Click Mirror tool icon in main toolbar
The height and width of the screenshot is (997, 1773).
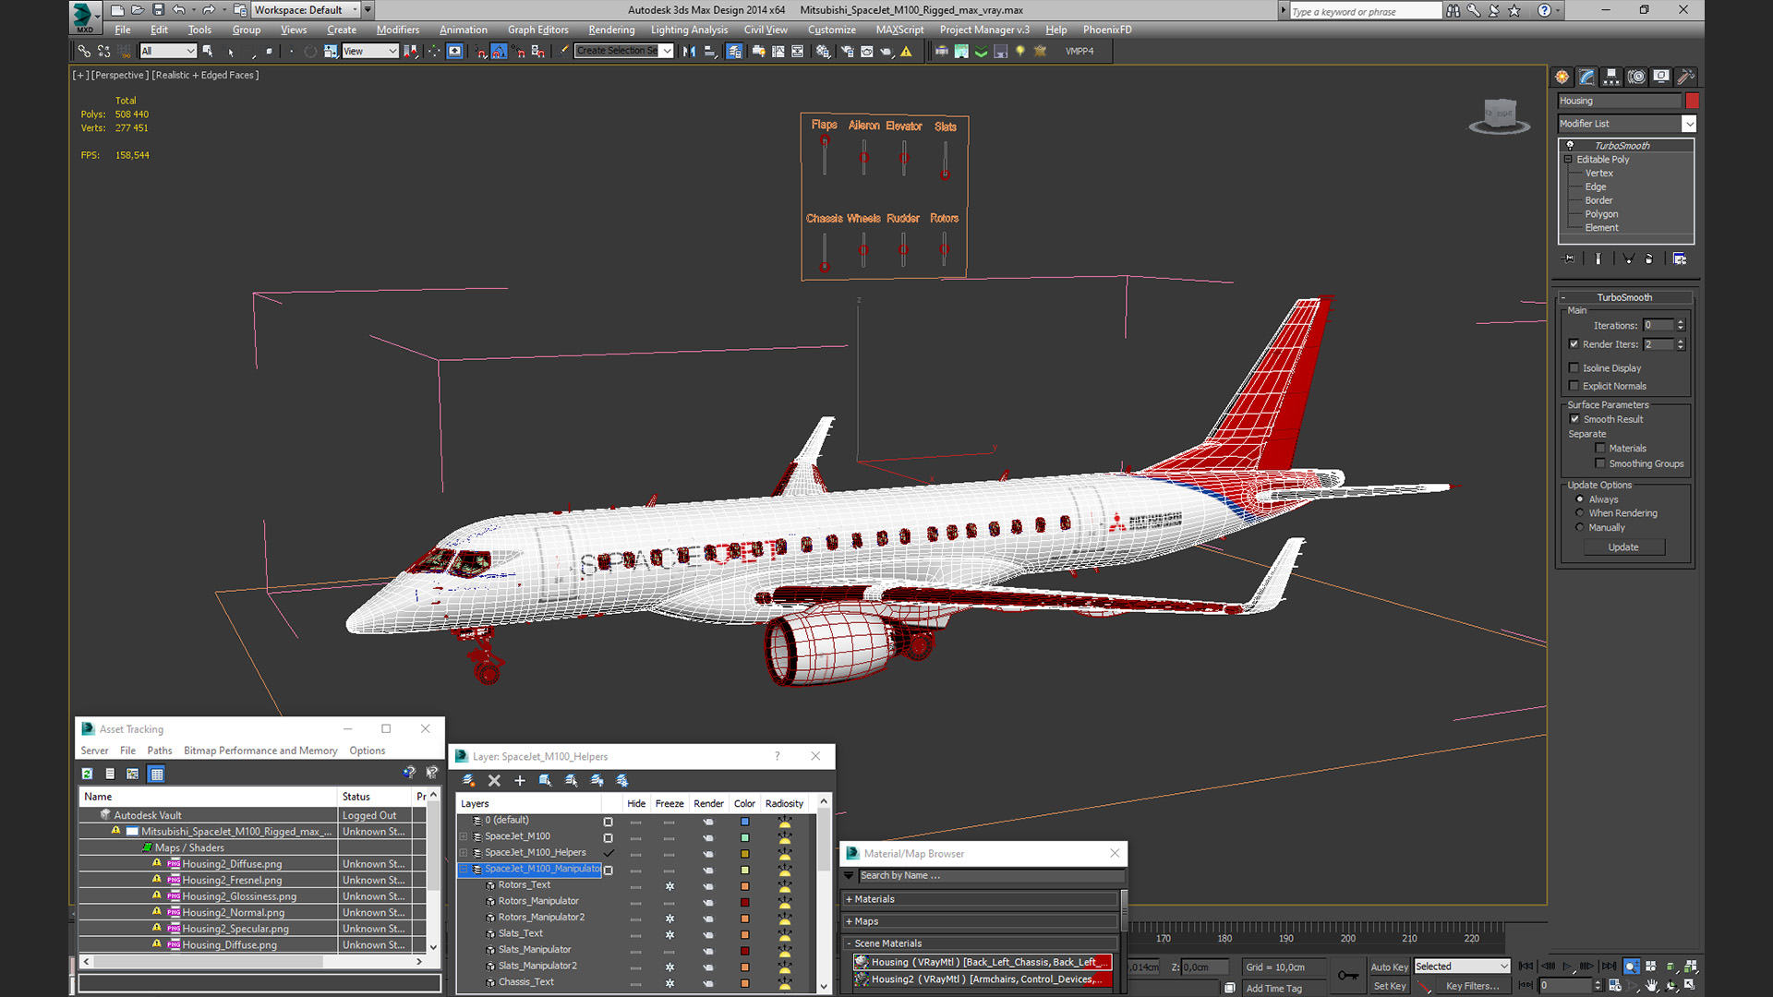[x=689, y=51]
